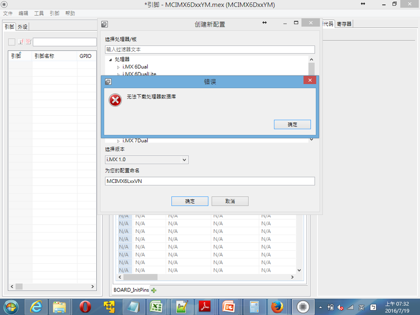Switch to the 寄存器 tab
Viewport: 420px width, 315px height.
click(344, 24)
